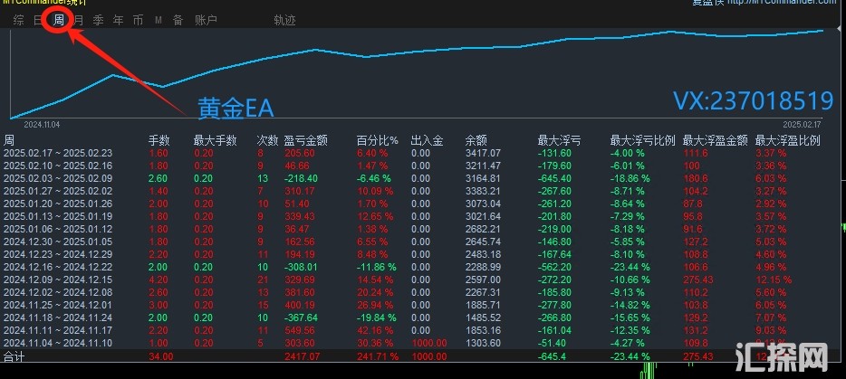Image resolution: width=846 pixels, height=379 pixels.
Task: Click the 百分比% column header
Action: 377,140
